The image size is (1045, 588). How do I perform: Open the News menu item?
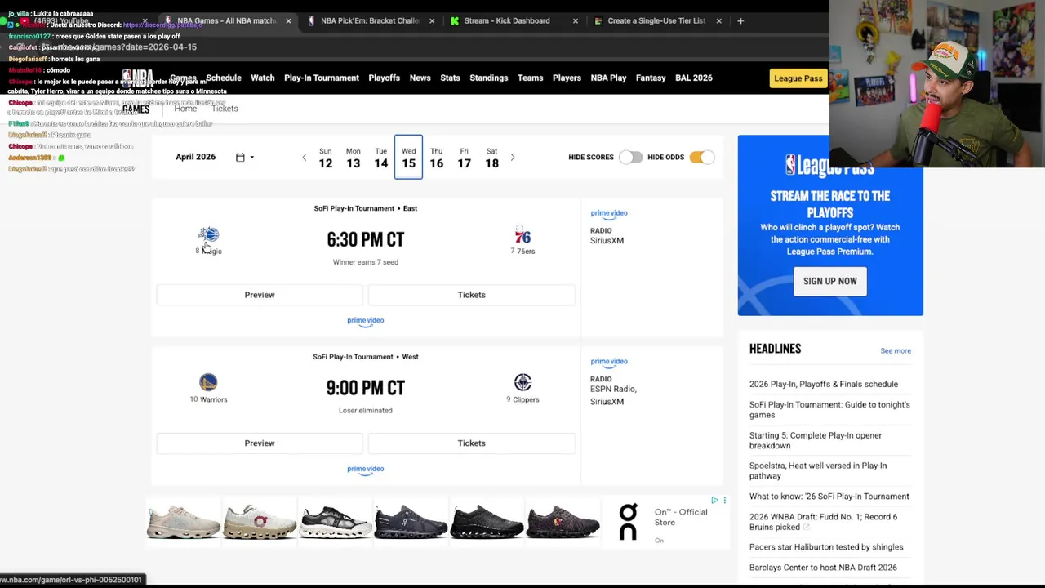tap(420, 78)
